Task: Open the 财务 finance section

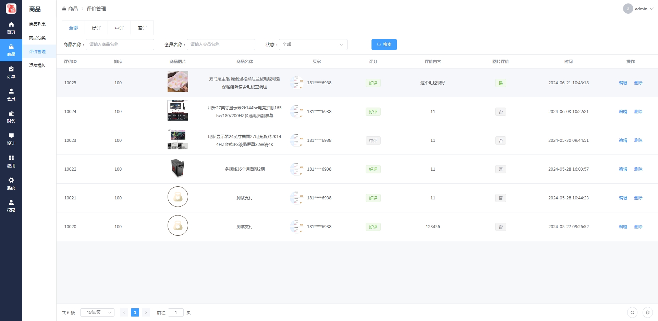Action: coord(11,117)
